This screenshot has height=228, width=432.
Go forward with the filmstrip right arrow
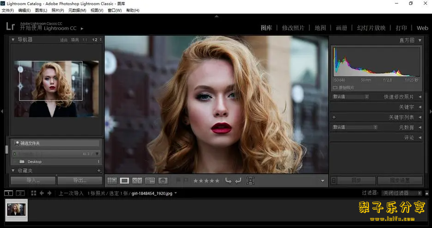[49, 193]
